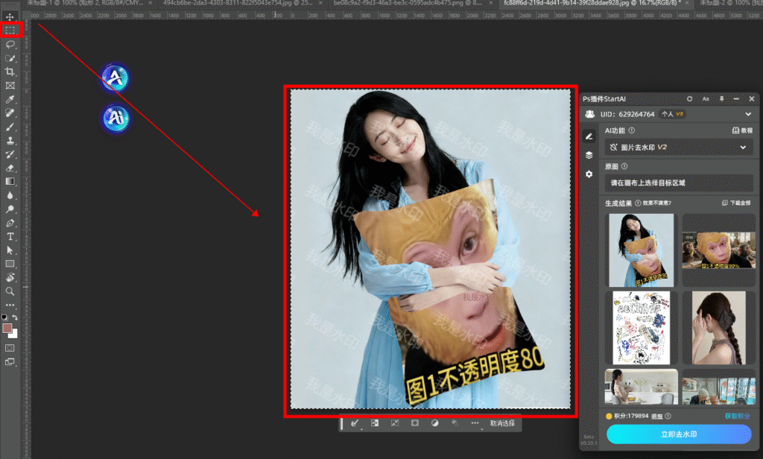The image size is (763, 459).
Task: Click the 立即去水印 button
Action: [679, 434]
